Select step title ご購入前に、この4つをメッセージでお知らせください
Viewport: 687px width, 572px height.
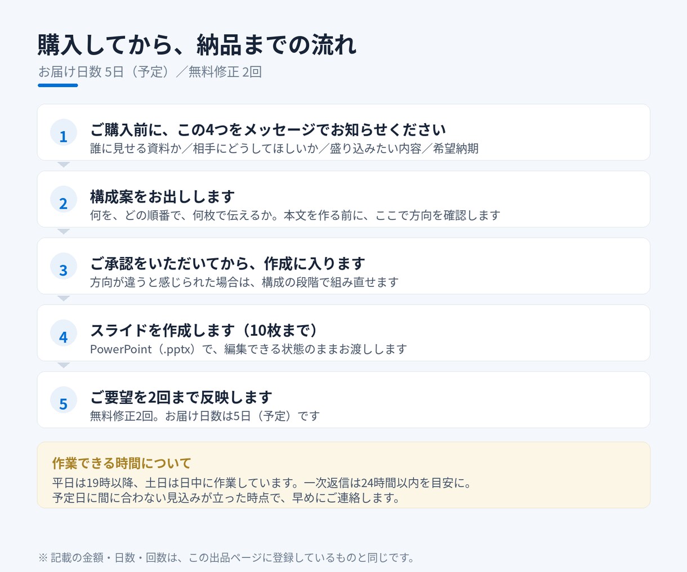point(268,130)
